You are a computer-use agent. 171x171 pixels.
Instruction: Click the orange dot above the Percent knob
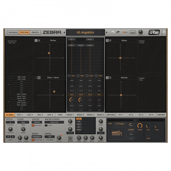(62, 135)
